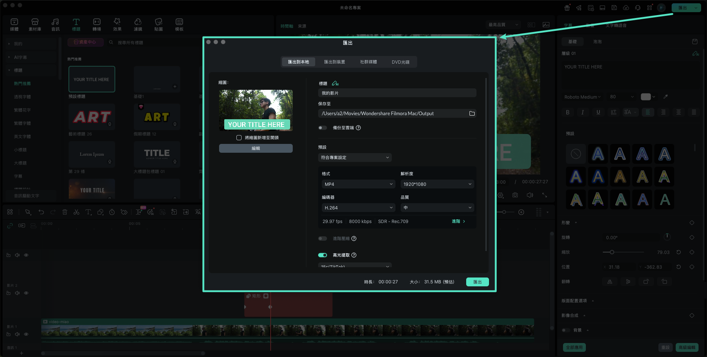Image resolution: width=707 pixels, height=357 pixels.
Task: Click the 匯出 button in the dialog
Action: pyautogui.click(x=477, y=282)
